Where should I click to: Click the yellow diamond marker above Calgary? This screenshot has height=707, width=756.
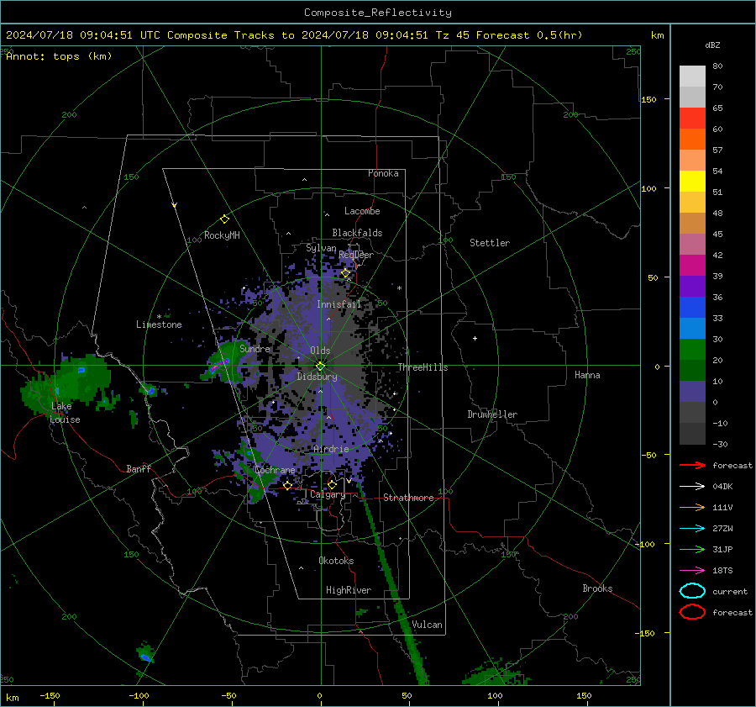click(x=332, y=484)
